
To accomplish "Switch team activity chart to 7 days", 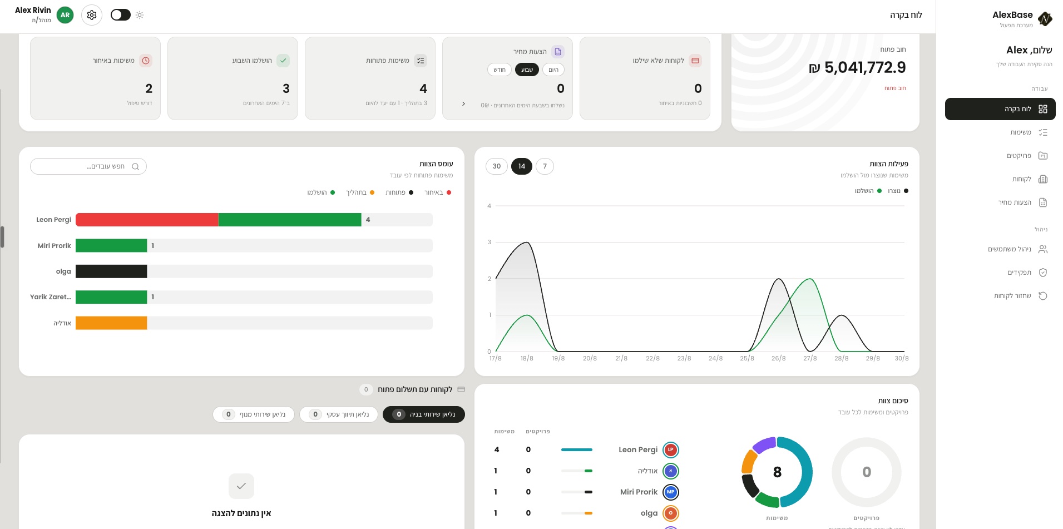I will pyautogui.click(x=545, y=166).
